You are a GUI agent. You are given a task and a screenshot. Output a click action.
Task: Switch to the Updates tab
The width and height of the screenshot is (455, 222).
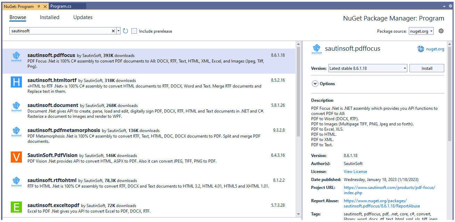tap(83, 17)
